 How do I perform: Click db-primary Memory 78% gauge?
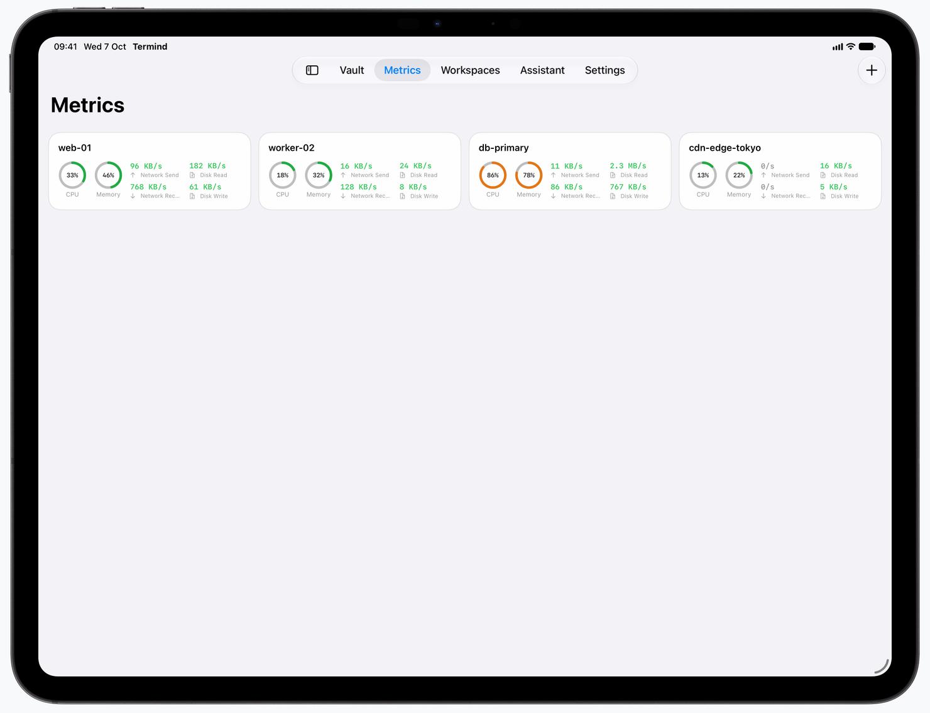(x=528, y=175)
